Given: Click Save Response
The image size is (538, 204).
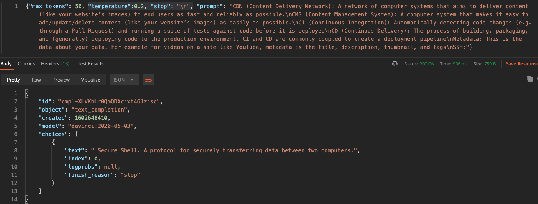Looking at the screenshot, I should click(522, 64).
